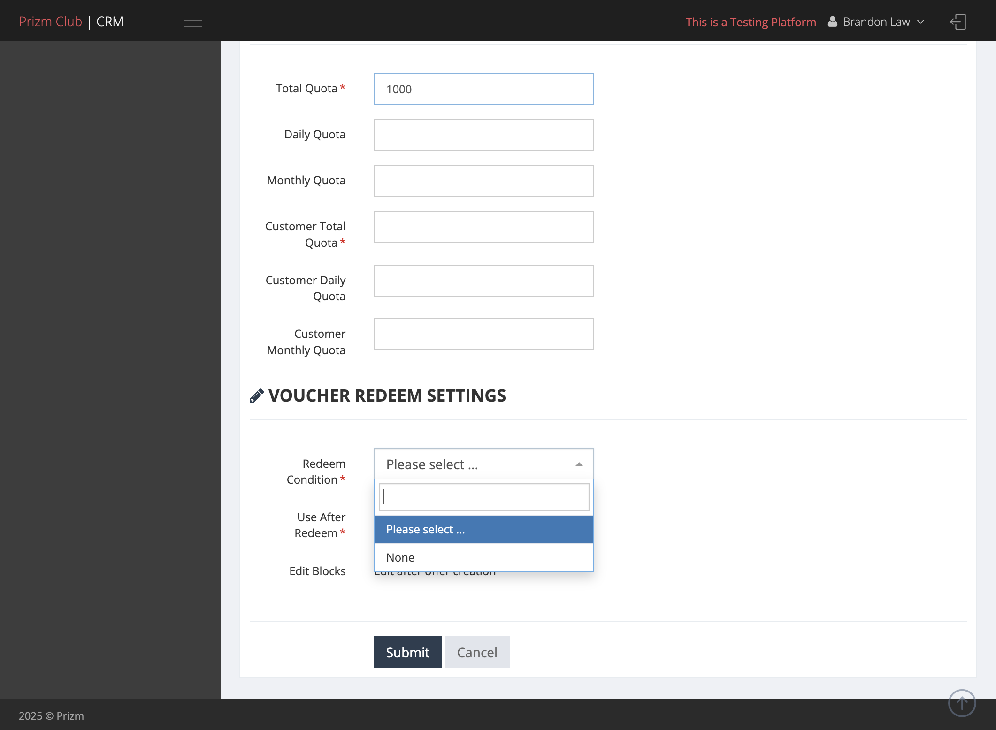Click the logout icon in header

[x=958, y=22]
